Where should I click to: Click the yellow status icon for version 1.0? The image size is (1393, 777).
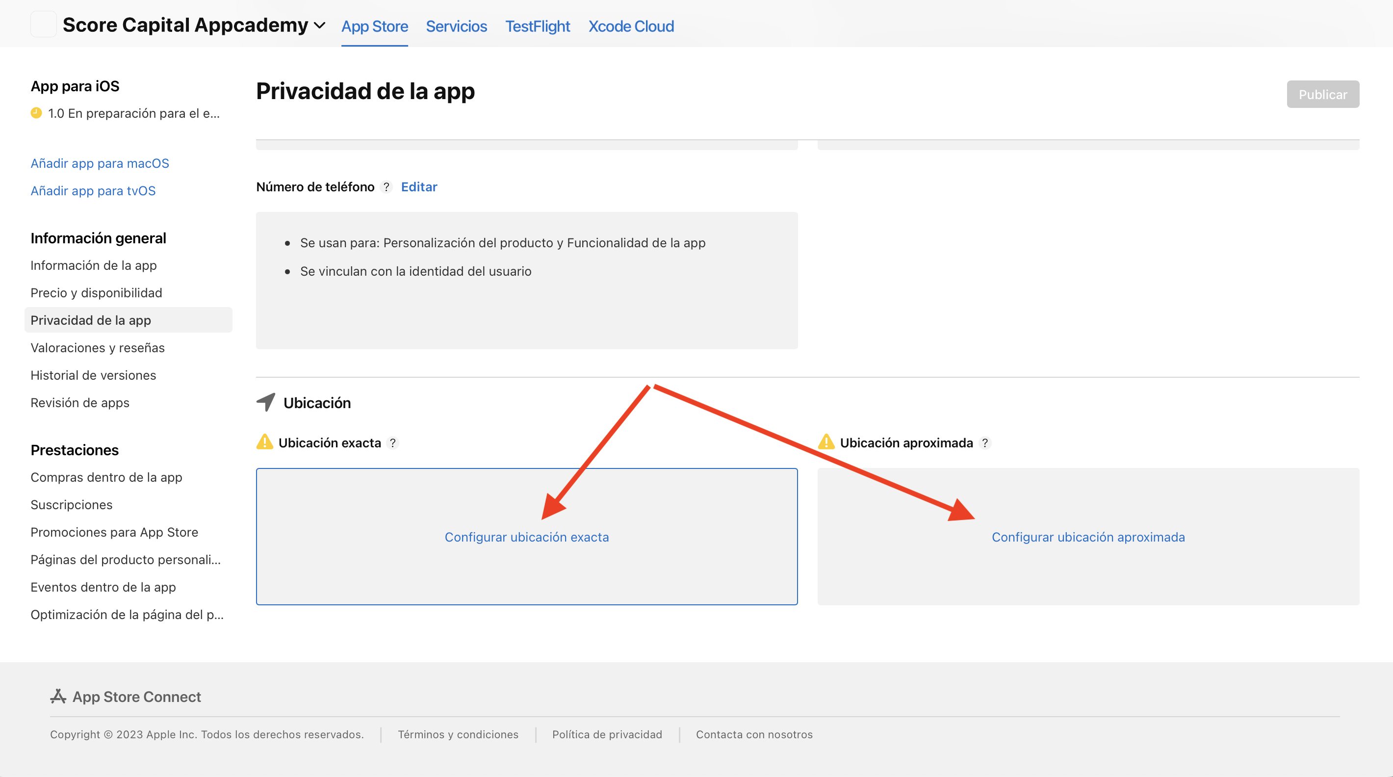click(x=36, y=113)
